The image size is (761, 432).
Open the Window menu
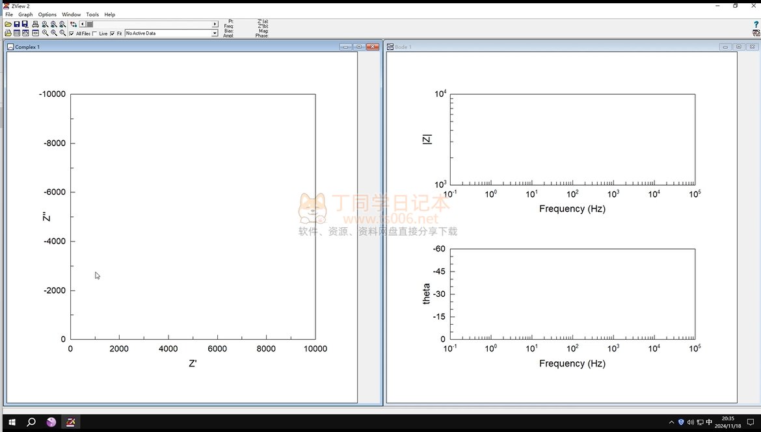tap(72, 14)
